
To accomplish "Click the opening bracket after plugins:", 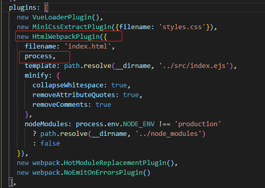I will 47,8.
